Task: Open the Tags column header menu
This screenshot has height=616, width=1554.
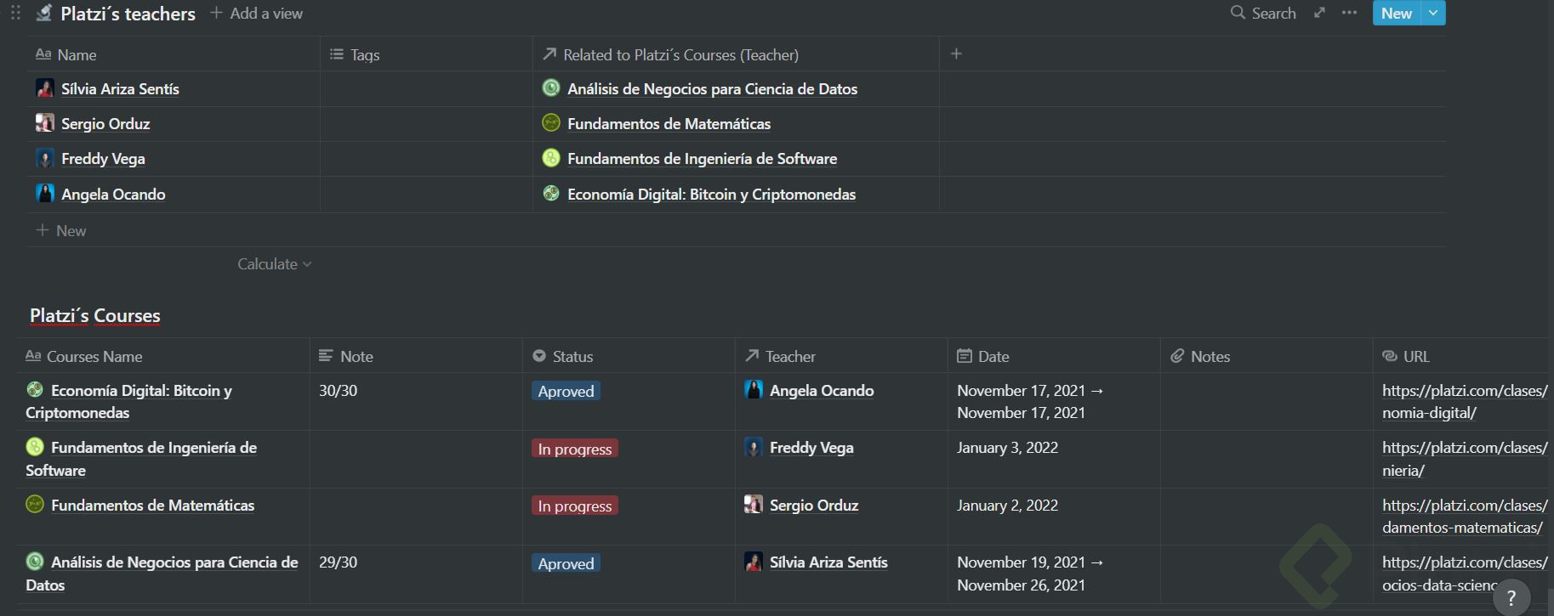Action: 364,54
